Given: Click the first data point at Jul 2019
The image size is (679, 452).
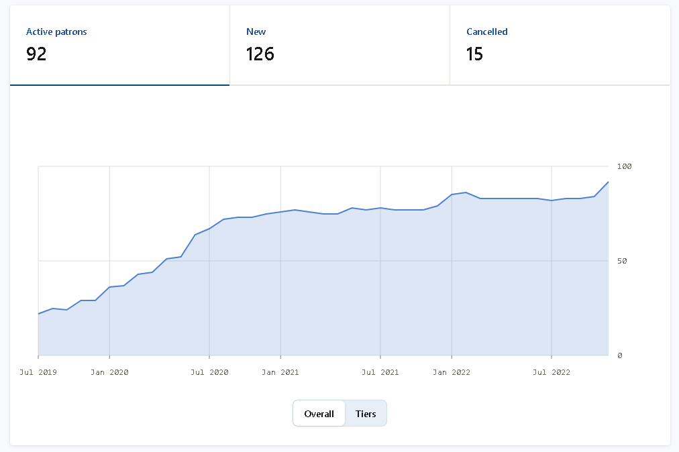Looking at the screenshot, I should click(x=39, y=314).
